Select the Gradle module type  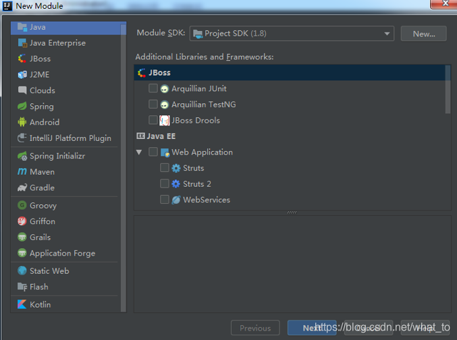tap(65, 188)
